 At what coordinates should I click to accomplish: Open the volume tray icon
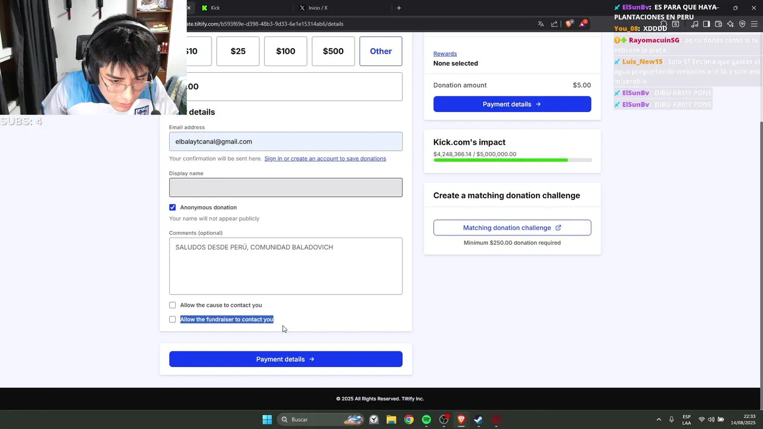point(711,419)
